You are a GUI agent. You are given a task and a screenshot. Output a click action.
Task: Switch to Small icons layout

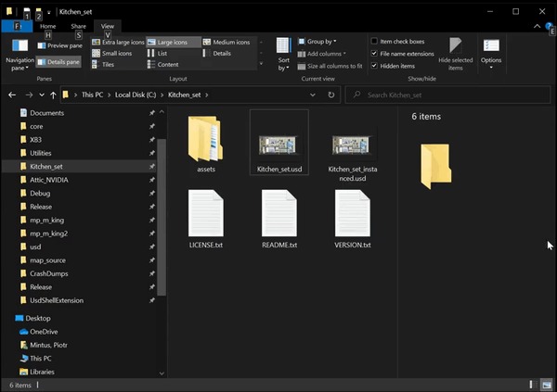[112, 53]
